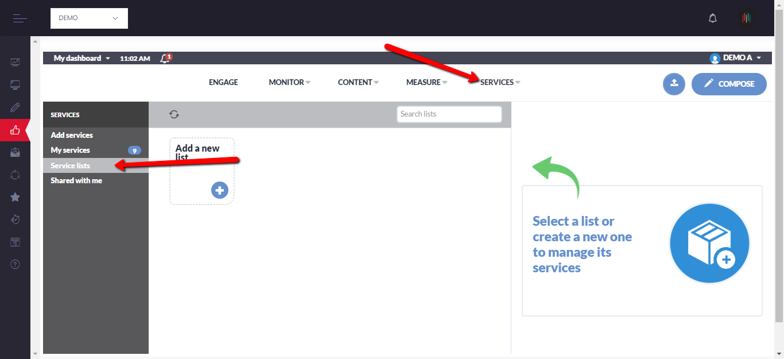Image resolution: width=784 pixels, height=359 pixels.
Task: Select the pencil sidebar icon
Action: coord(15,107)
